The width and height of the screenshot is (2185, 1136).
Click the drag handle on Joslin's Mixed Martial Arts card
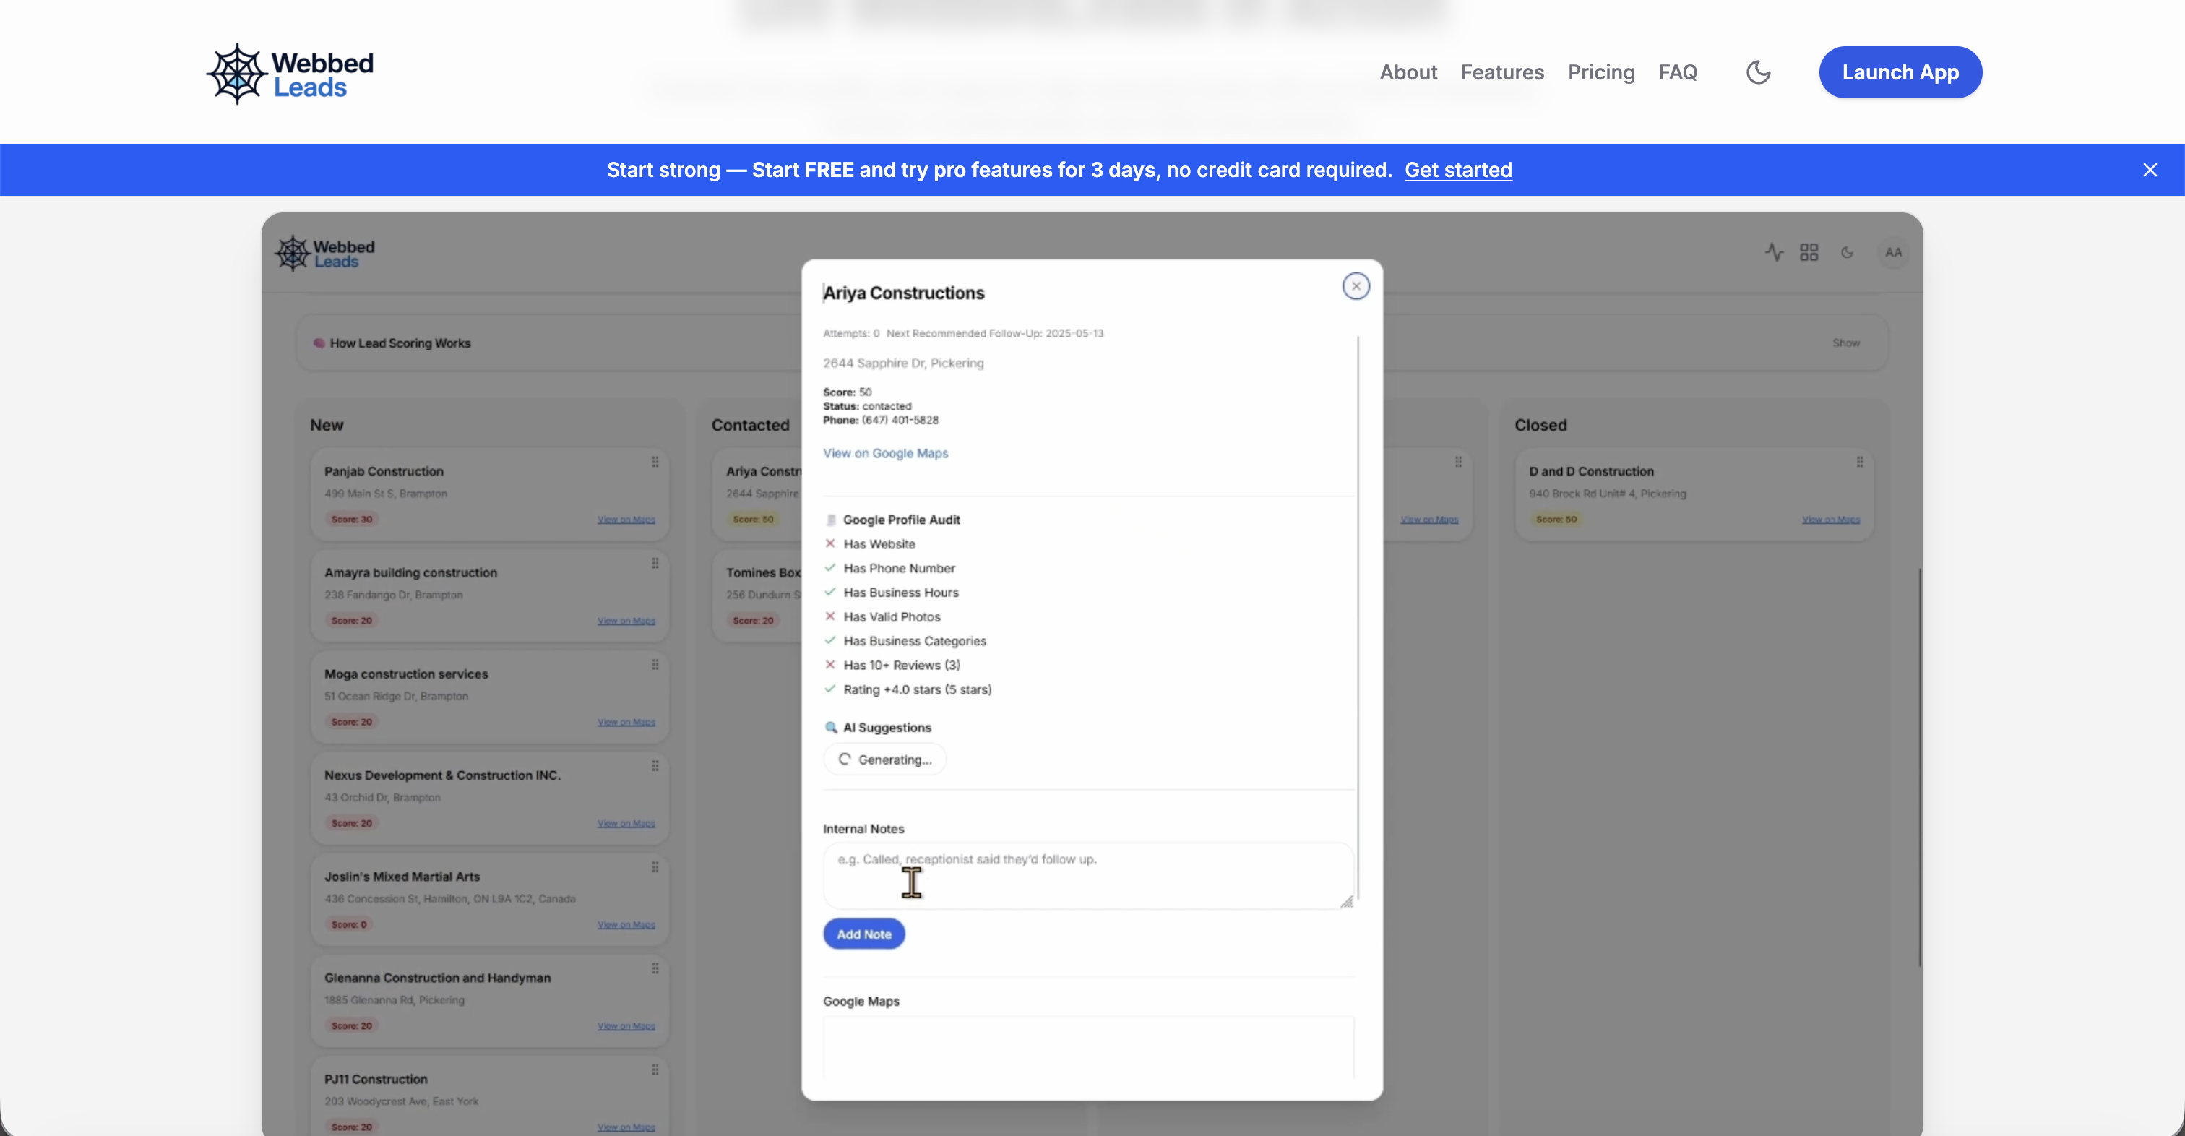[x=655, y=867]
